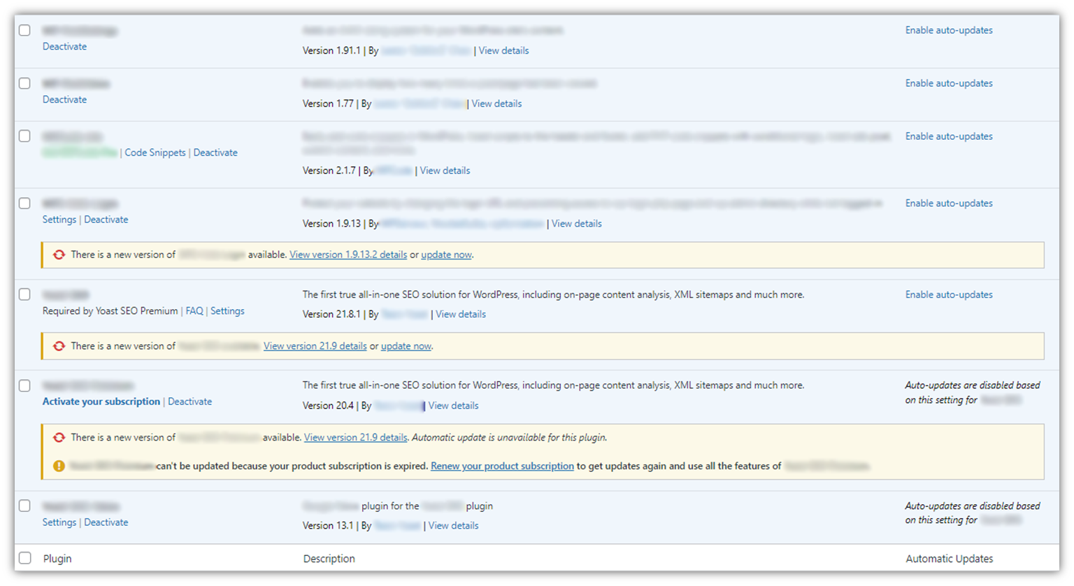Image resolution: width=1074 pixels, height=586 pixels.
Task: Deactivate the plugin at version 1.77
Action: click(64, 99)
